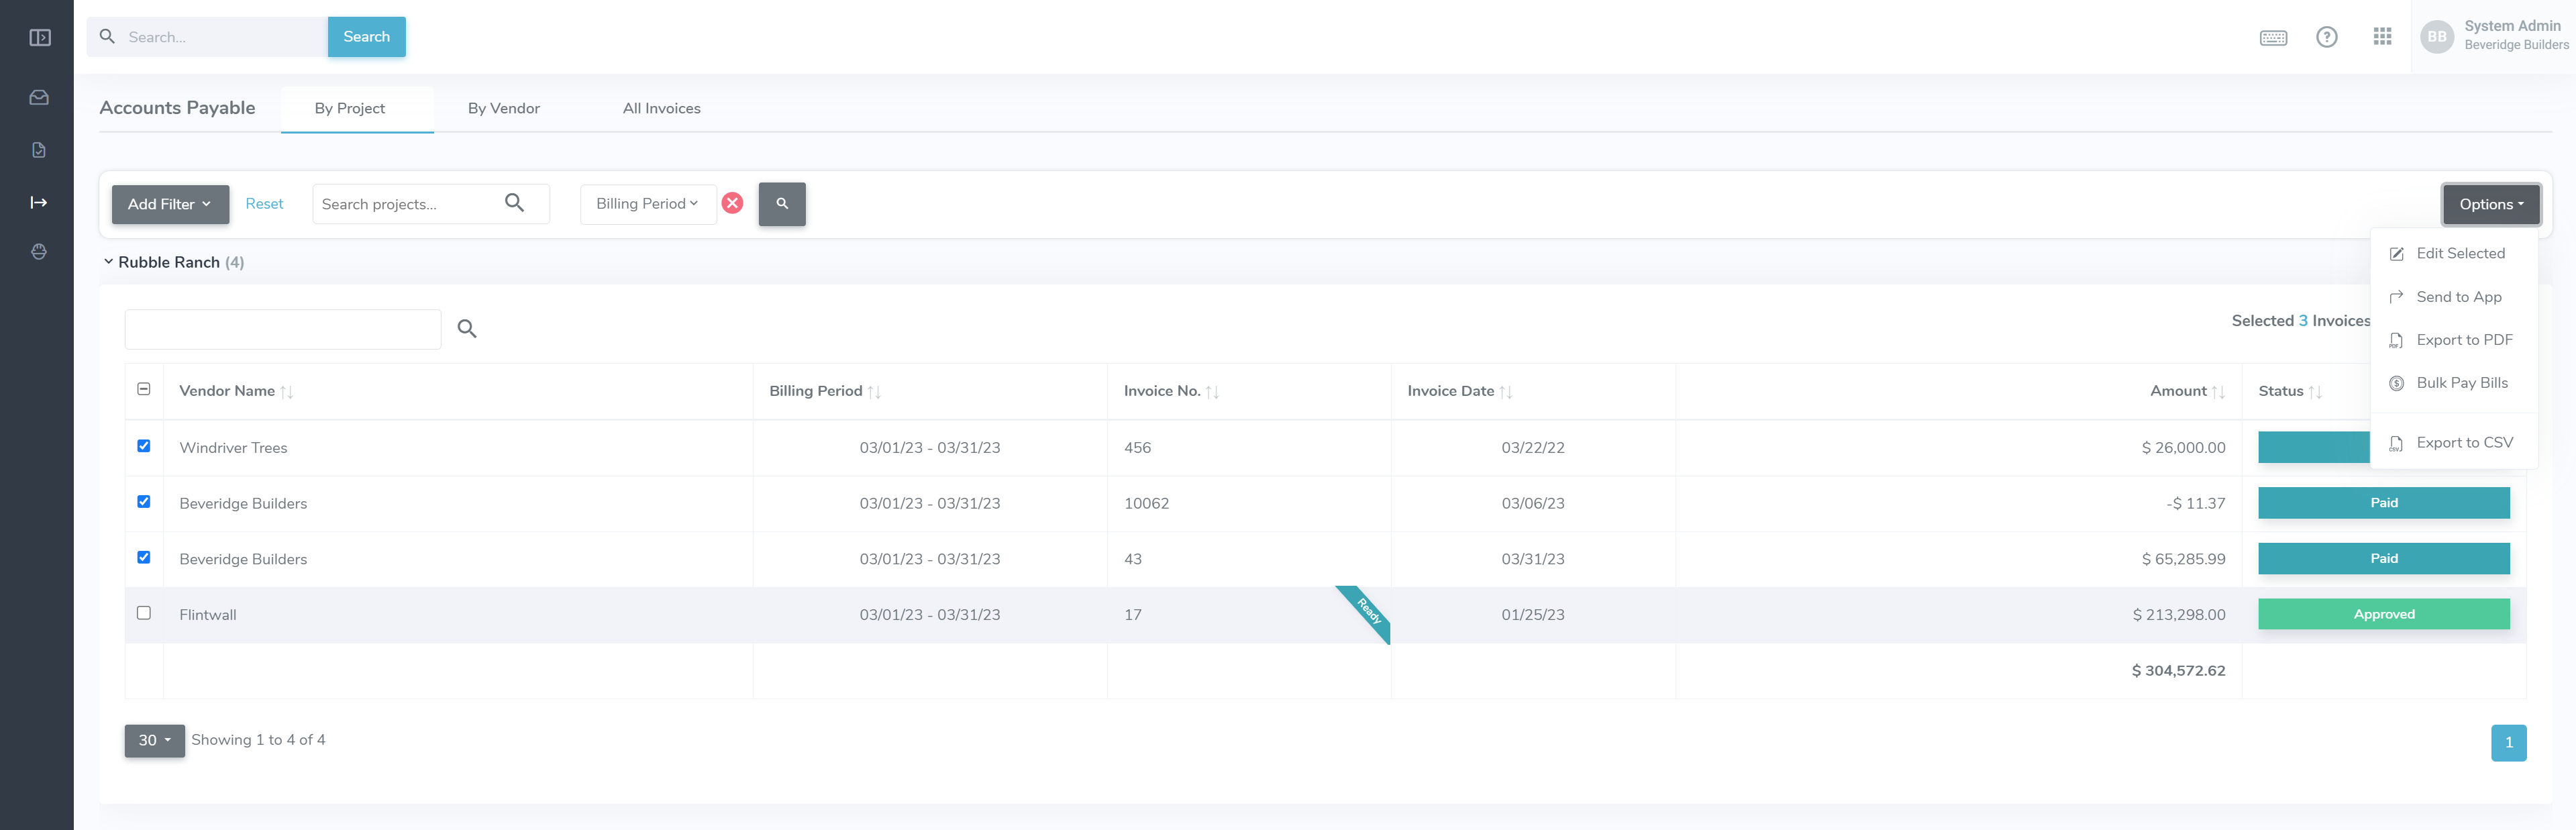Screen dimensions: 2576x830
Task: Open keyboard shortcuts icon in header
Action: [x=2273, y=38]
